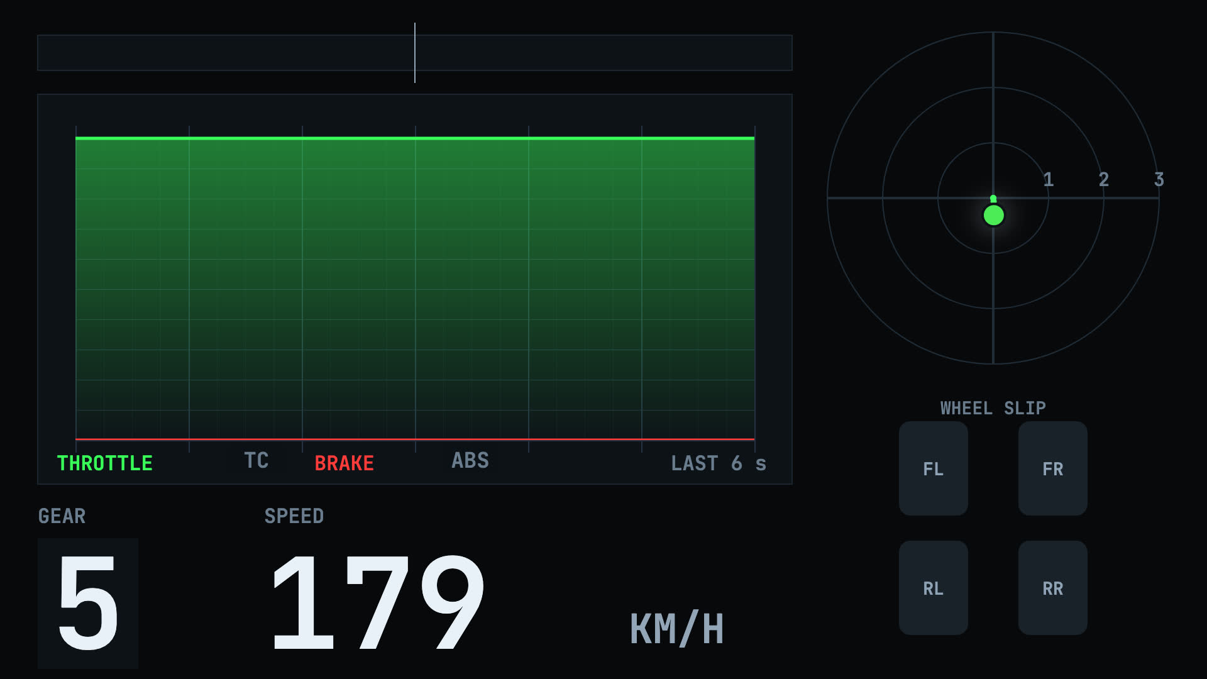Click the RR wheel slip tile
1207x679 pixels.
click(x=1052, y=588)
